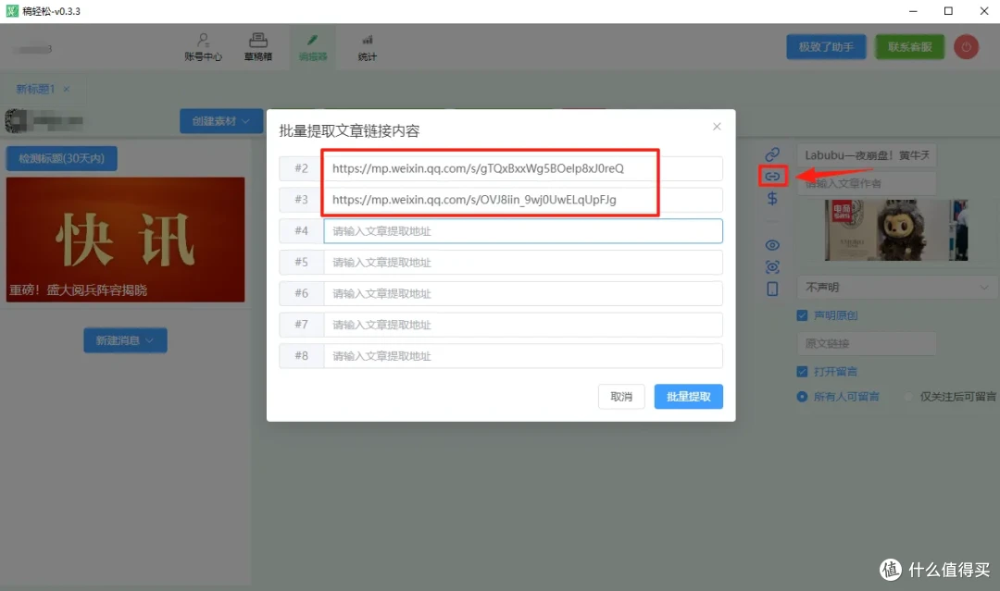Screen dimensions: 1000x591
Task: Focus the #5 article URL field
Action: coord(523,263)
